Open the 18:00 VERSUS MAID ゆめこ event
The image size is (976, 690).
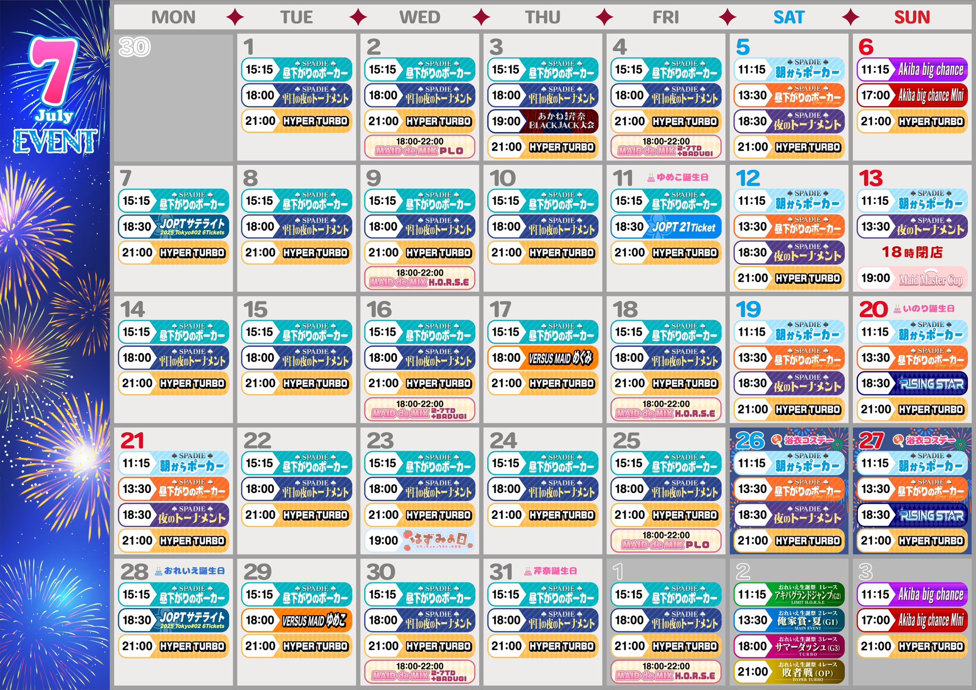(296, 620)
